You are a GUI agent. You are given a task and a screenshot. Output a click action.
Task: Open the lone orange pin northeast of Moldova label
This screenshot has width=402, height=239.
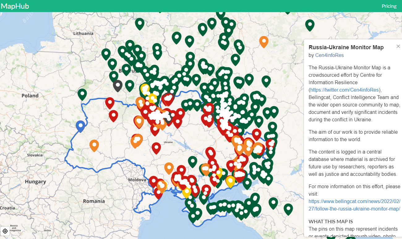tap(169, 168)
